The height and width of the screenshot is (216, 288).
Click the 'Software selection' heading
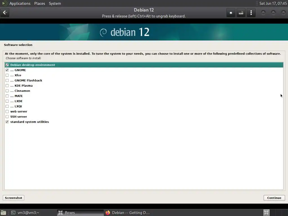[x=18, y=45]
